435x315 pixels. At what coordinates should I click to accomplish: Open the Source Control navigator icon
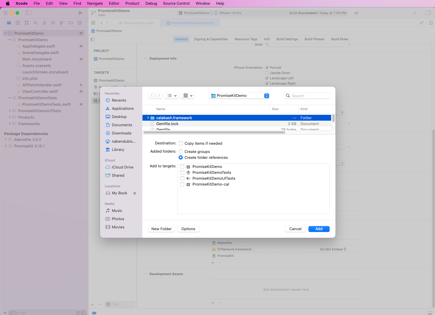(18, 23)
